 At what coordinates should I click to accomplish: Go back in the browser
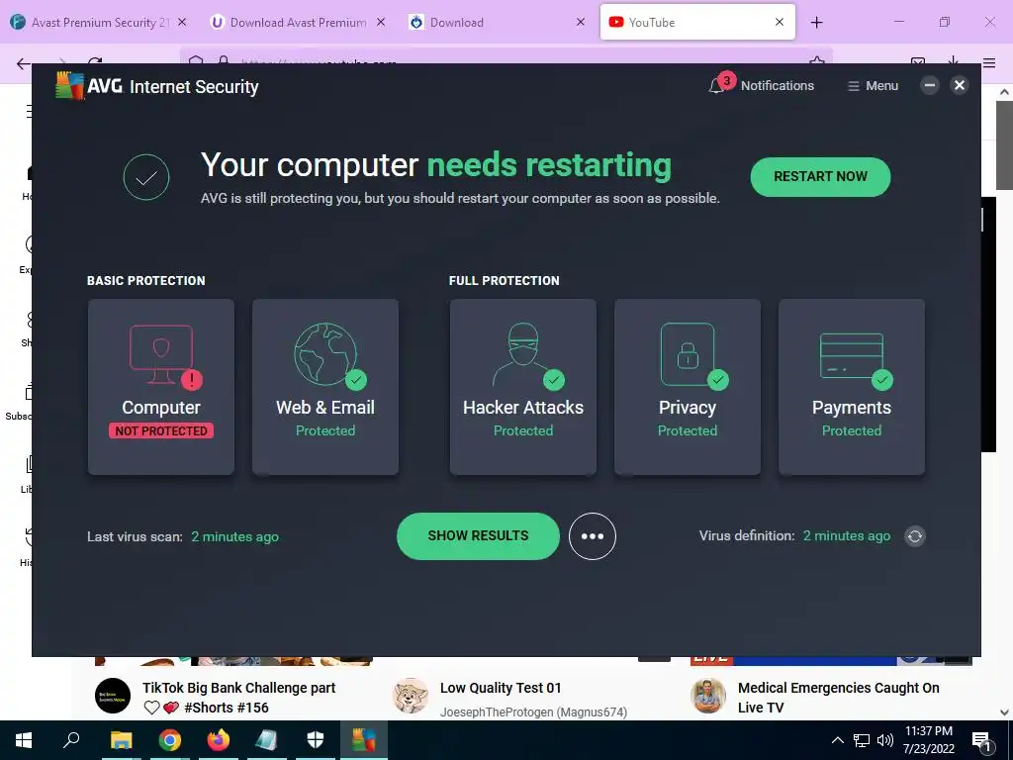point(24,63)
